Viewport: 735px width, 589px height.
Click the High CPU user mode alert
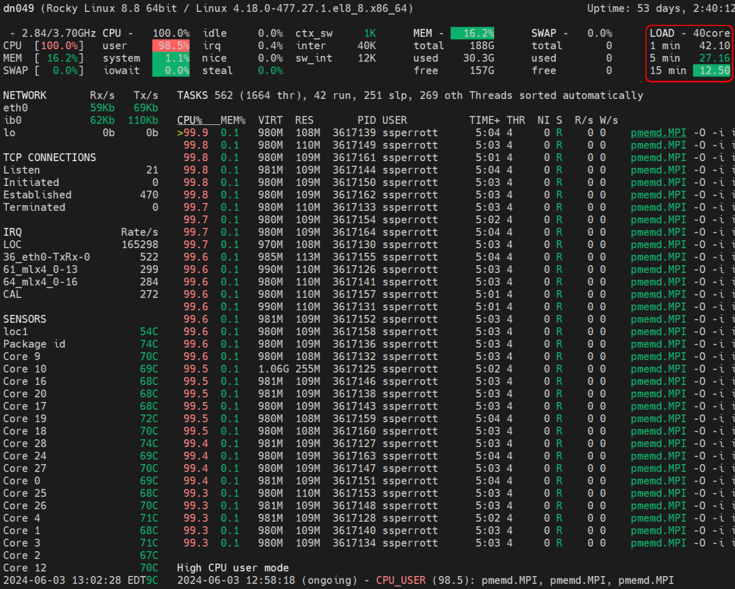tap(233, 568)
